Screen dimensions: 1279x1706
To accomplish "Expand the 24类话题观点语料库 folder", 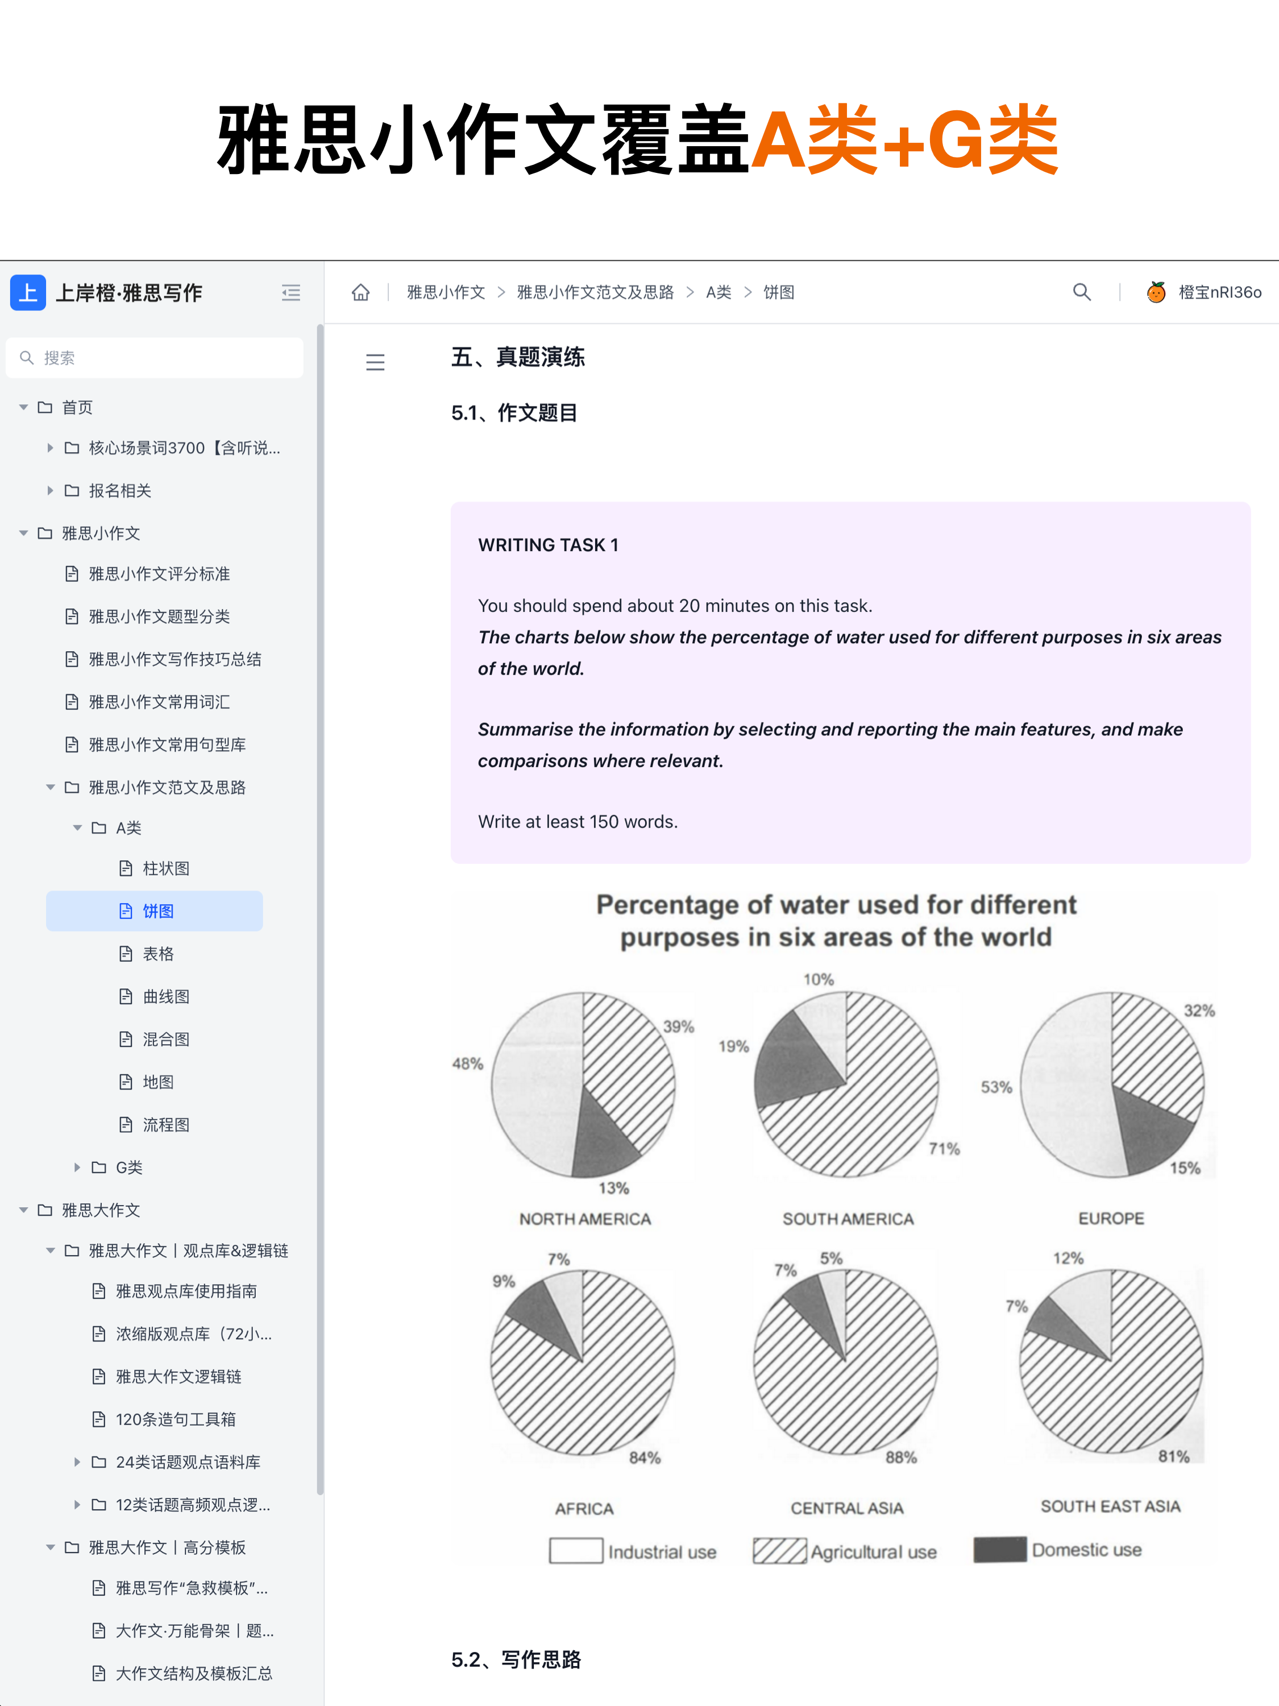I will click(77, 1461).
